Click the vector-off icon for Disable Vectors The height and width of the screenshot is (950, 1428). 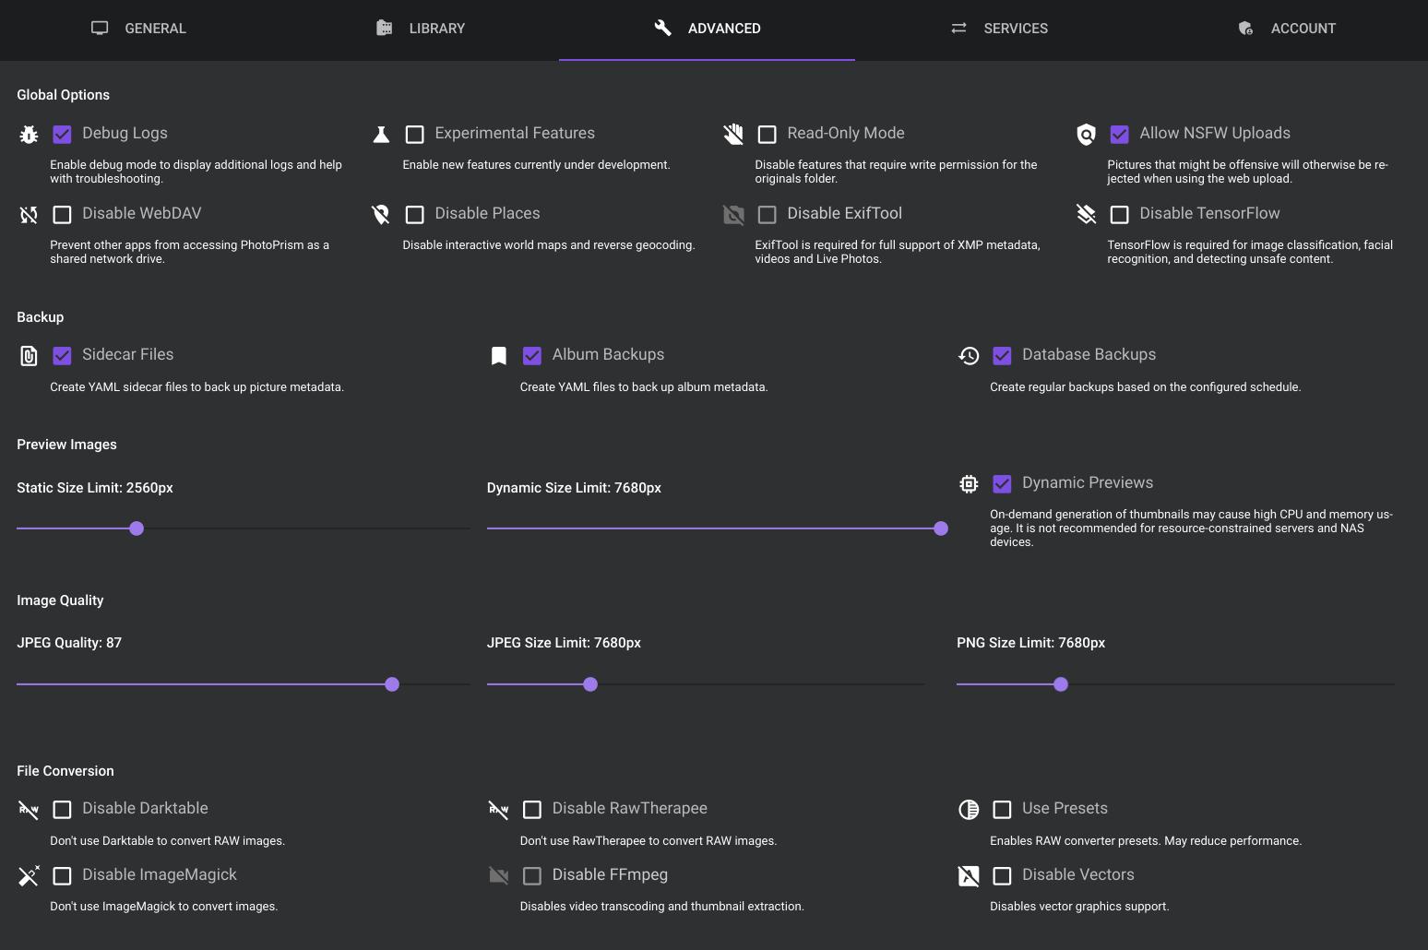pyautogui.click(x=969, y=875)
